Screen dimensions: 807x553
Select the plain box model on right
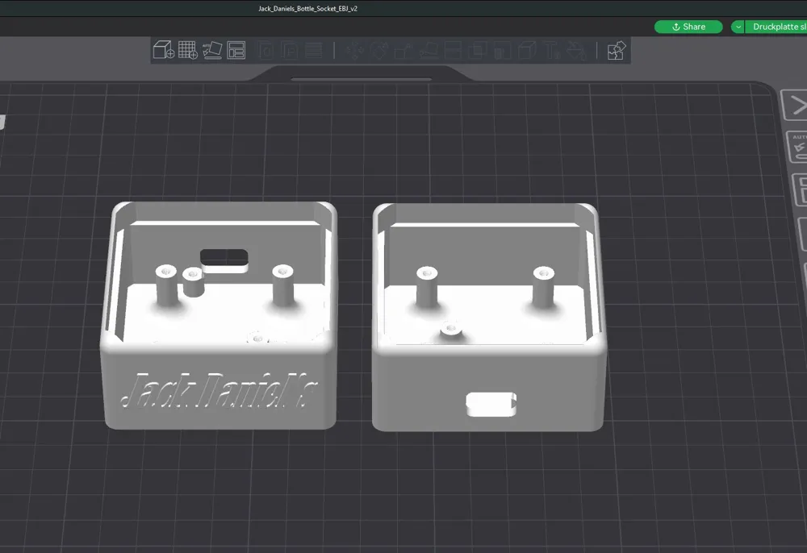(x=489, y=317)
